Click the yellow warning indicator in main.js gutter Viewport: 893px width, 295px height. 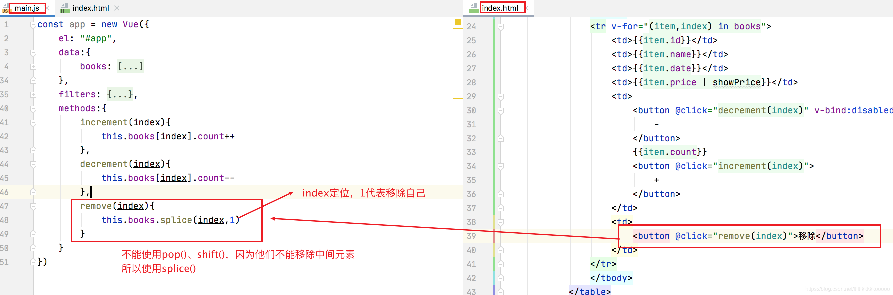(458, 22)
